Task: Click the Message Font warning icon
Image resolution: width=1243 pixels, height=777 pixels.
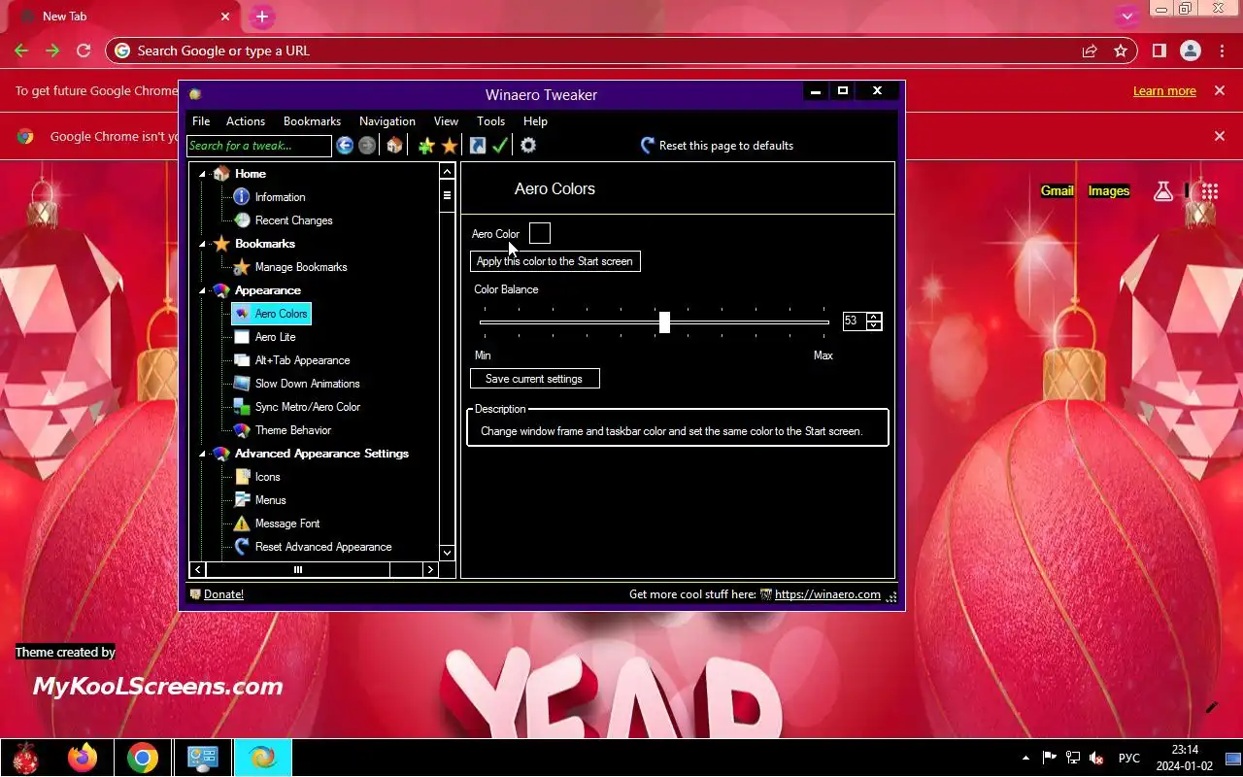Action: (x=242, y=524)
